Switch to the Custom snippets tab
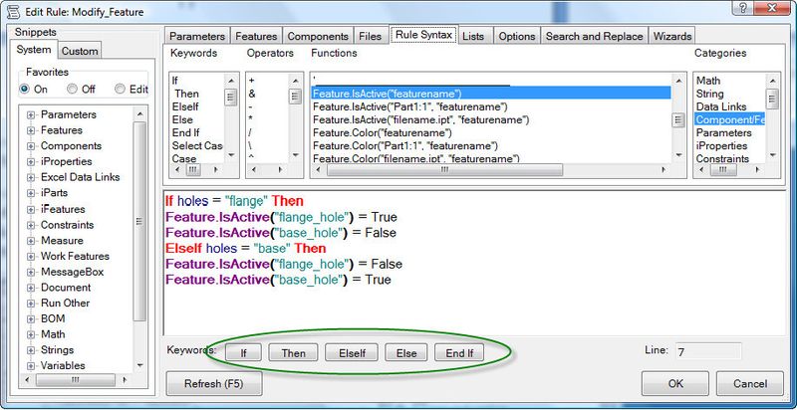The height and width of the screenshot is (410, 797). click(80, 51)
